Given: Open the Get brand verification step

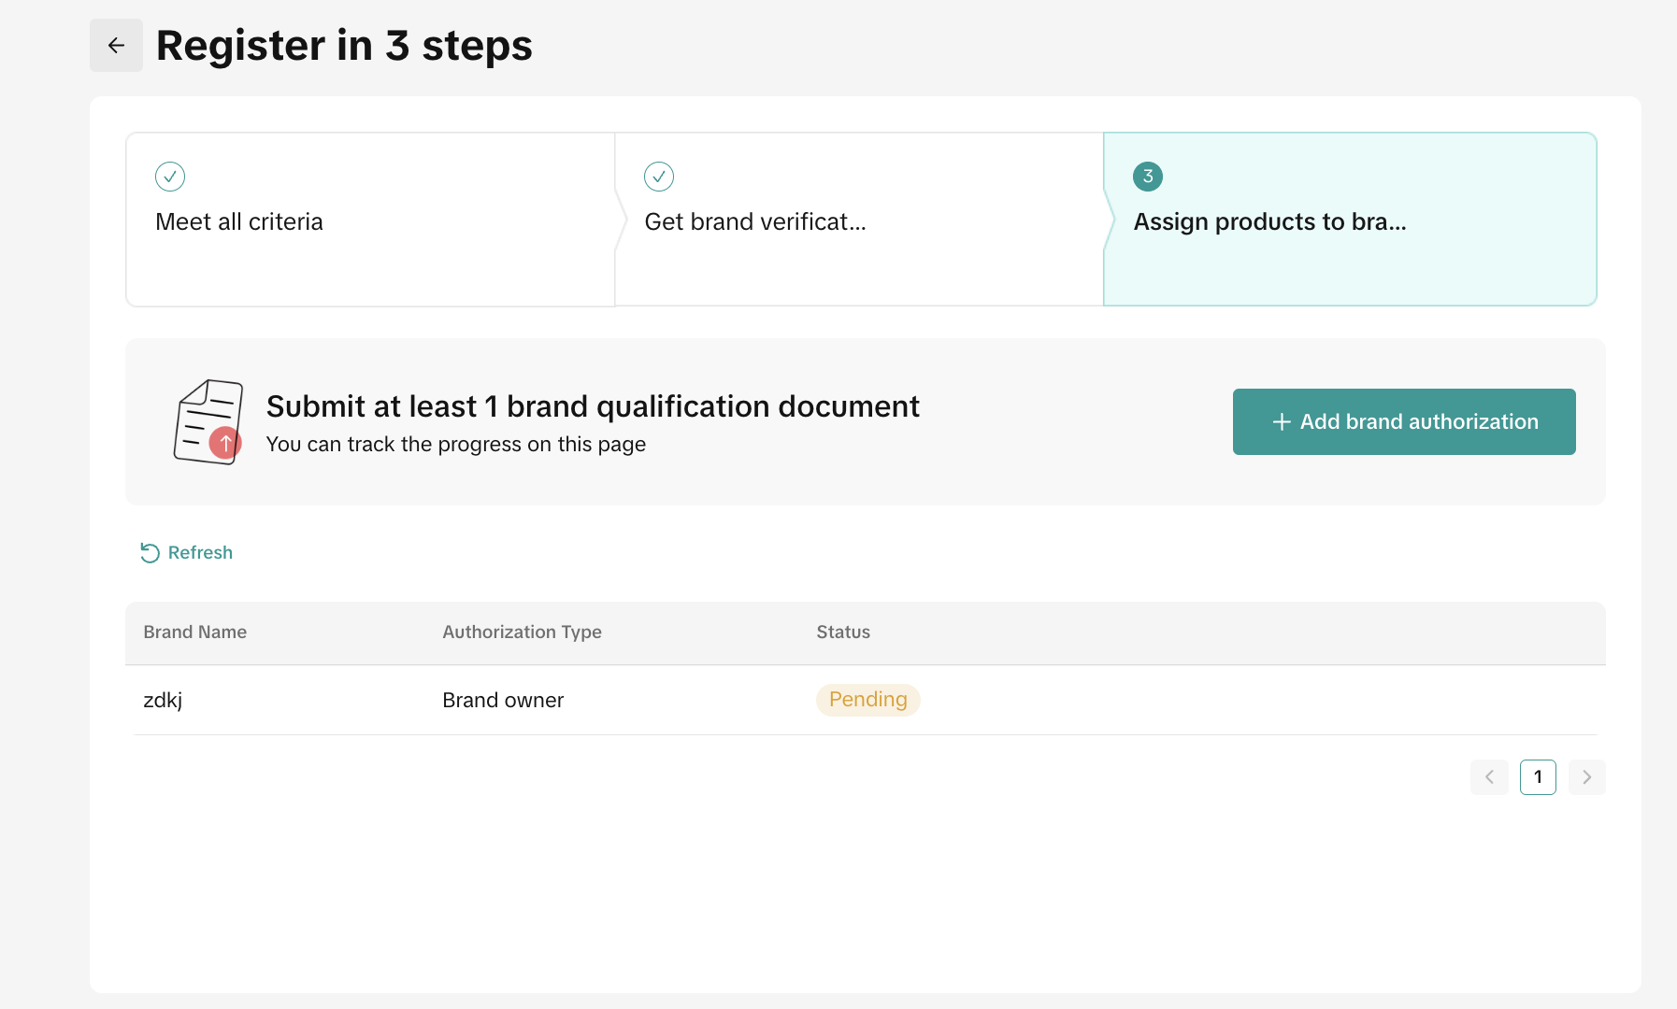Looking at the screenshot, I should [755, 221].
